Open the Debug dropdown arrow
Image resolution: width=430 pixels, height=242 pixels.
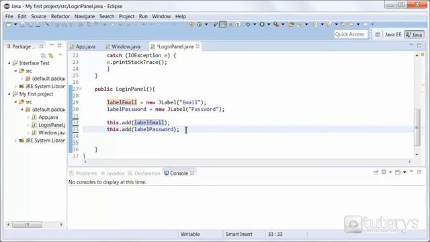(255, 25)
